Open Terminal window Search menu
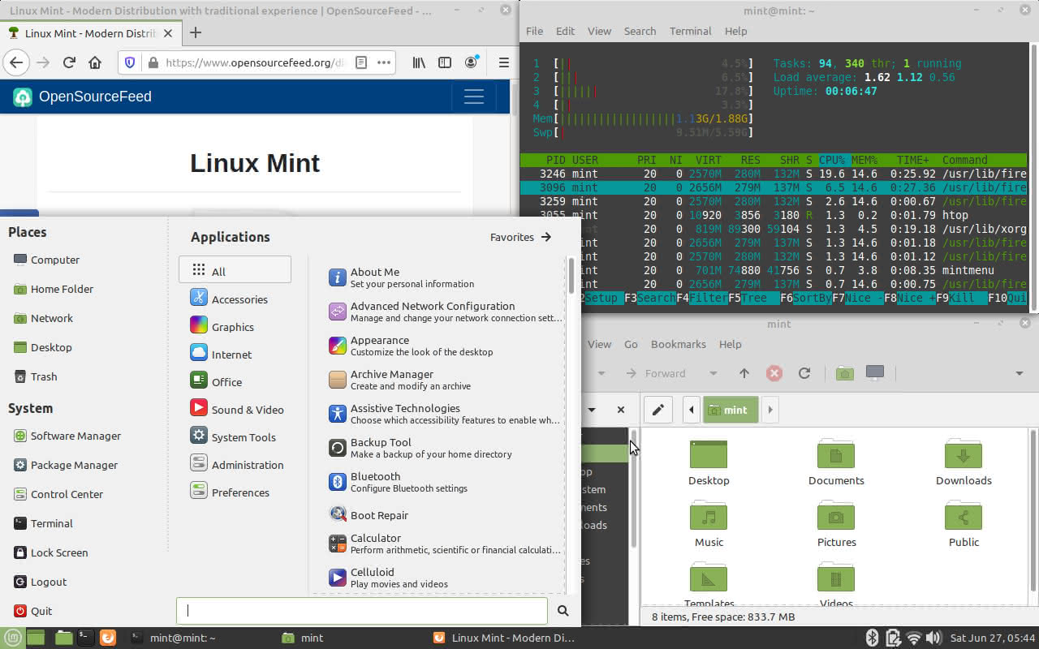The height and width of the screenshot is (649, 1039). (x=640, y=31)
